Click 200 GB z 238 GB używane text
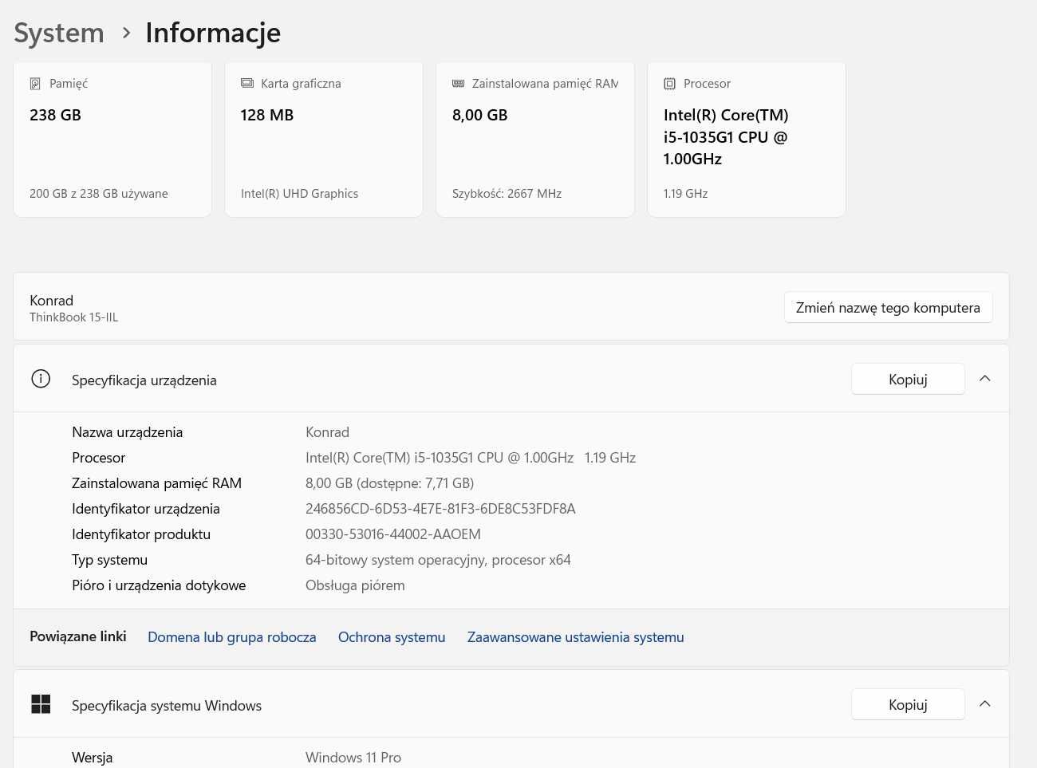Screen dimensions: 1037x768 click(x=99, y=194)
